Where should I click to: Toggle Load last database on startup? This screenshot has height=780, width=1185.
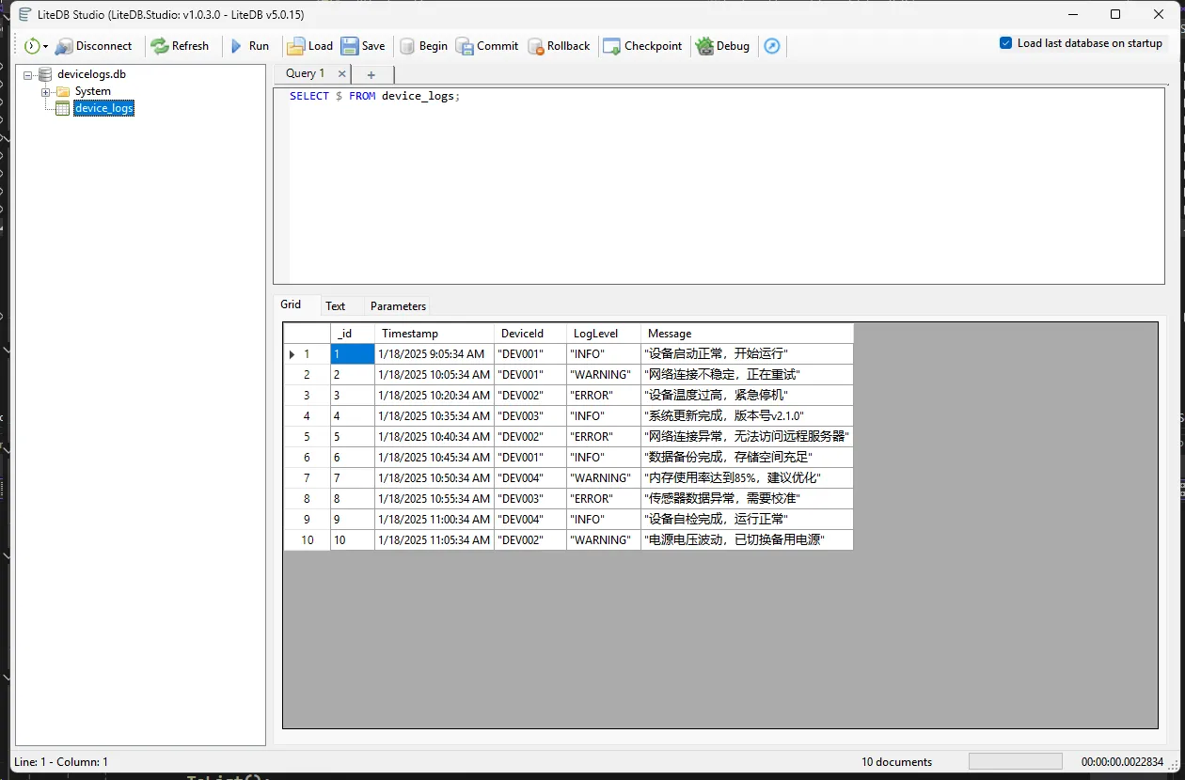1006,43
